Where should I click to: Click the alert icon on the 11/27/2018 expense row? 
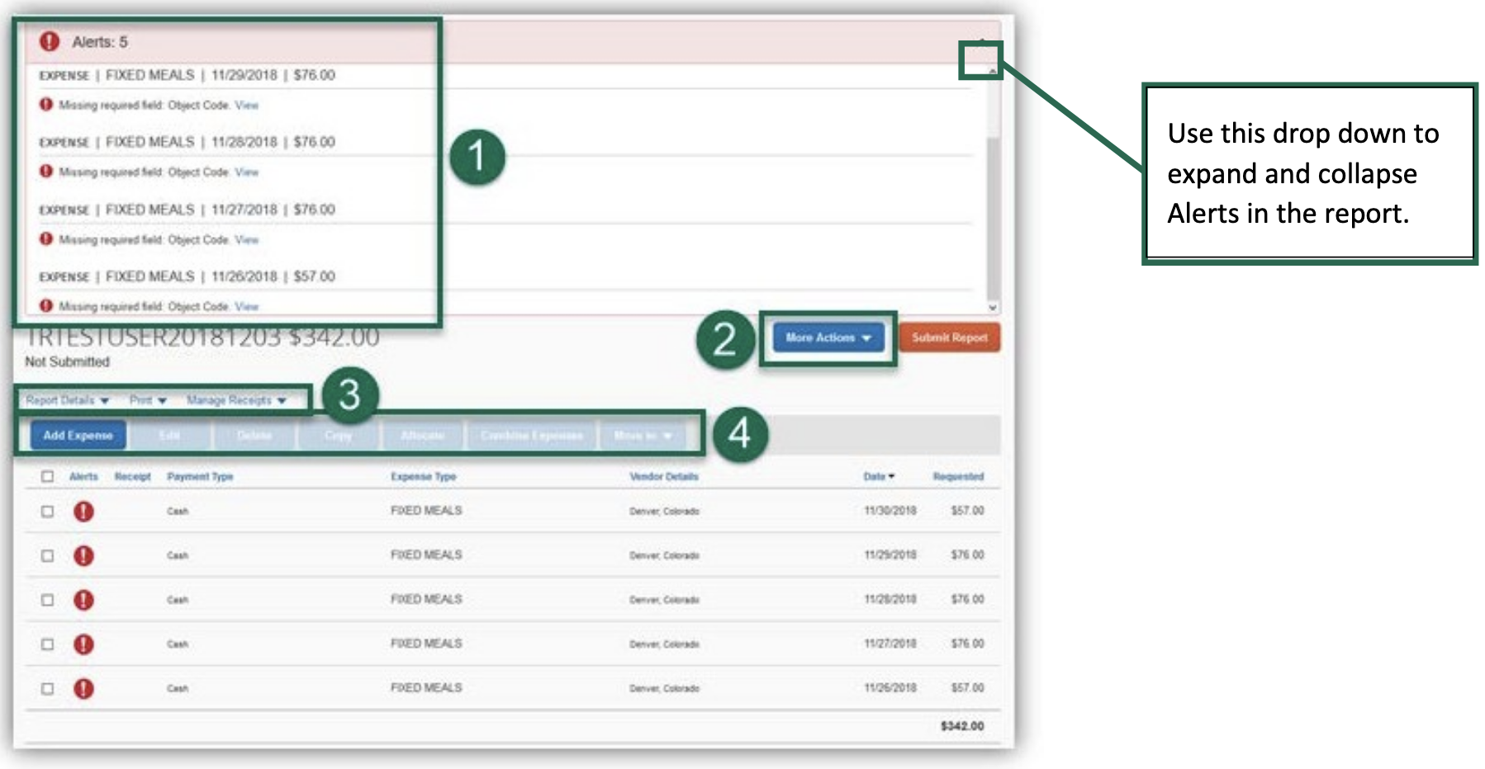click(x=83, y=644)
